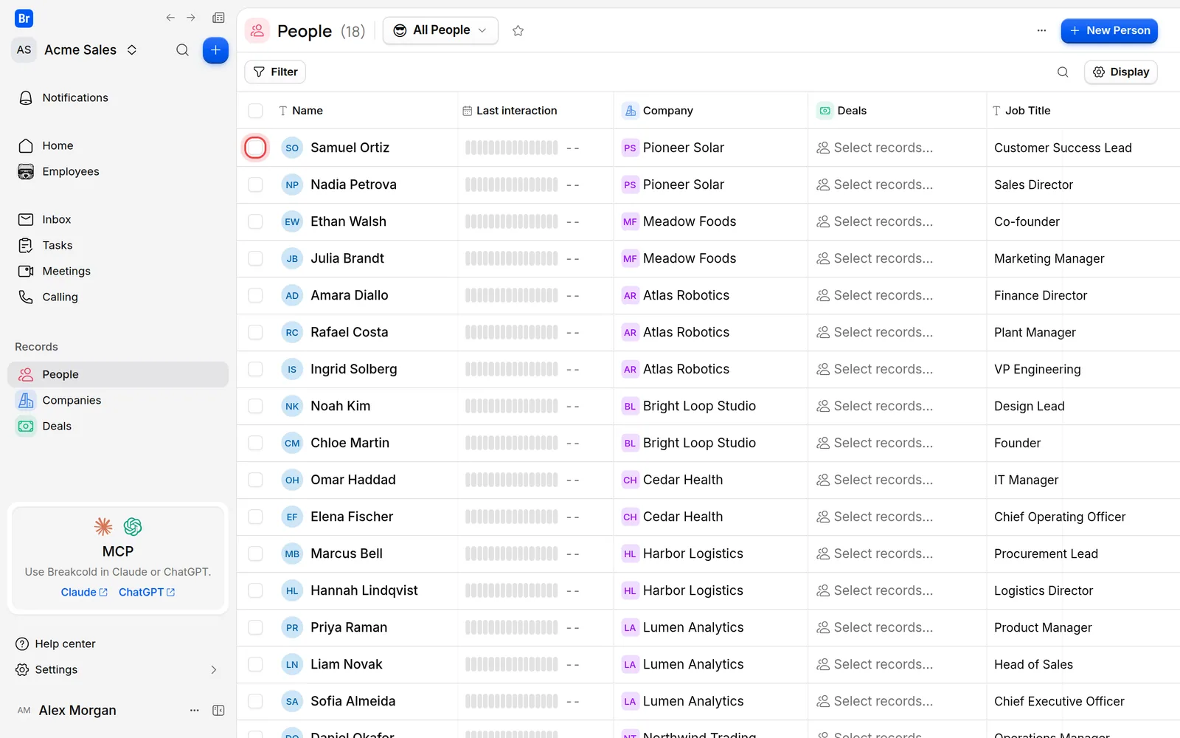The image size is (1180, 738).
Task: Open the three-dot menu near New Person
Action: [x=1041, y=30]
